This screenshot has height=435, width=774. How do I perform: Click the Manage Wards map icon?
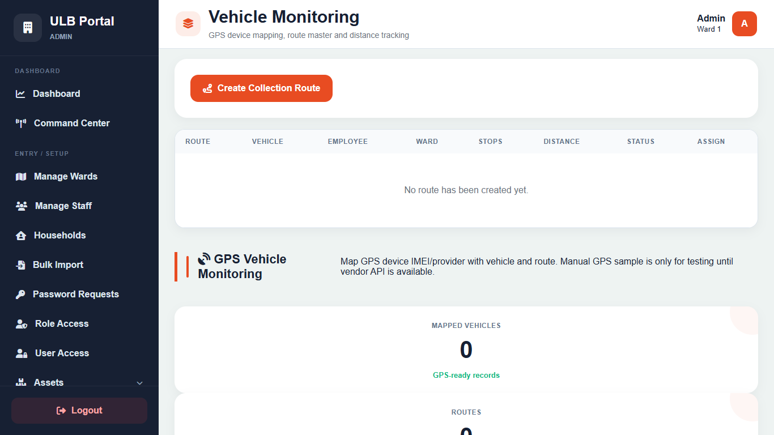(21, 177)
